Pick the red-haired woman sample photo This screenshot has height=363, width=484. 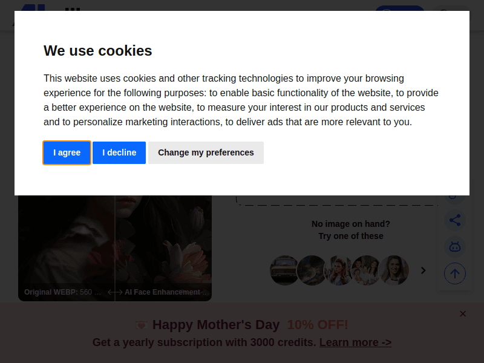tap(338, 270)
